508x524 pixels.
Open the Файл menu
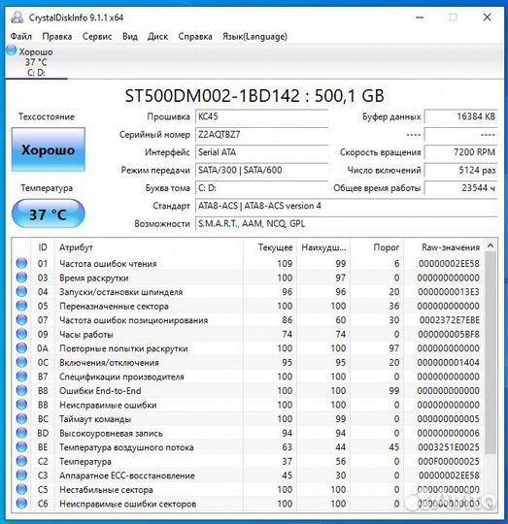21,36
